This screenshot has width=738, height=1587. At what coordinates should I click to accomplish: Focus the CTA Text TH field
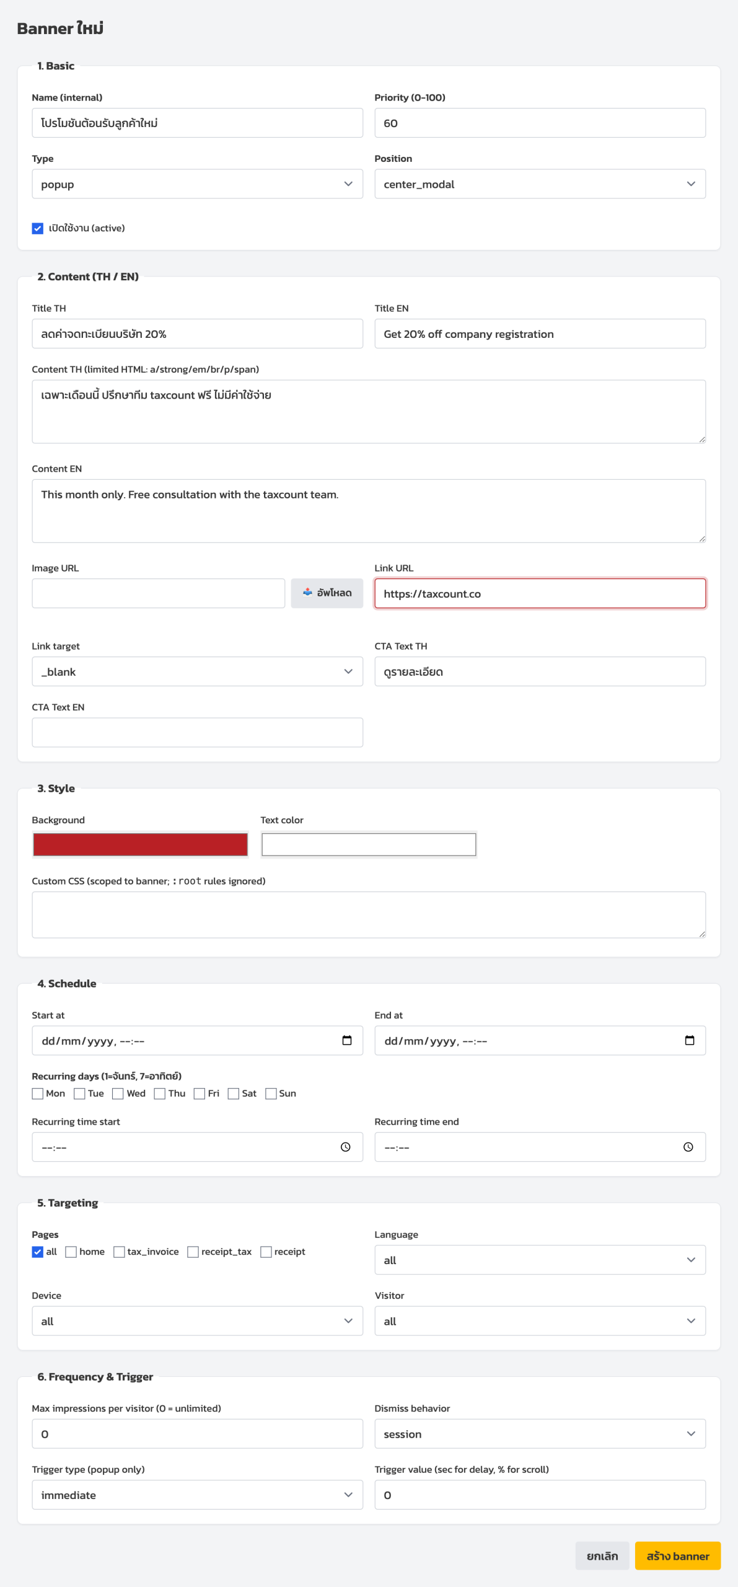point(540,671)
